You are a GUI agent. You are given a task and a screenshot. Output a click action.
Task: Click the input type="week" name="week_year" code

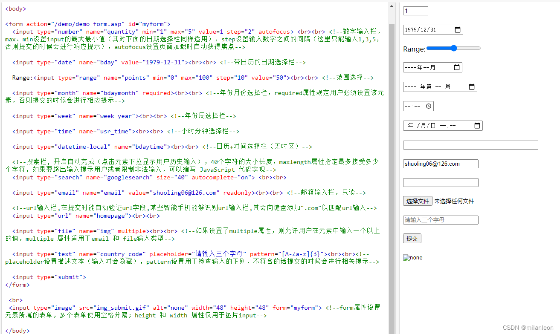coord(75,116)
